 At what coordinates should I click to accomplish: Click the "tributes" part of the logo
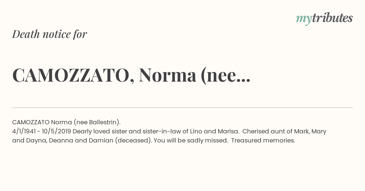click(332, 18)
